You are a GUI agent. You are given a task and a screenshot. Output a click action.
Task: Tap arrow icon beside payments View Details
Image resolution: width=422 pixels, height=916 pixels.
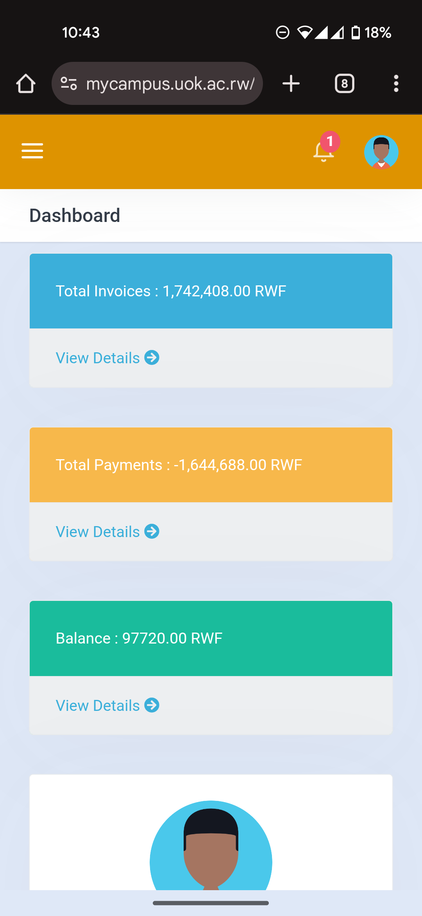click(152, 531)
